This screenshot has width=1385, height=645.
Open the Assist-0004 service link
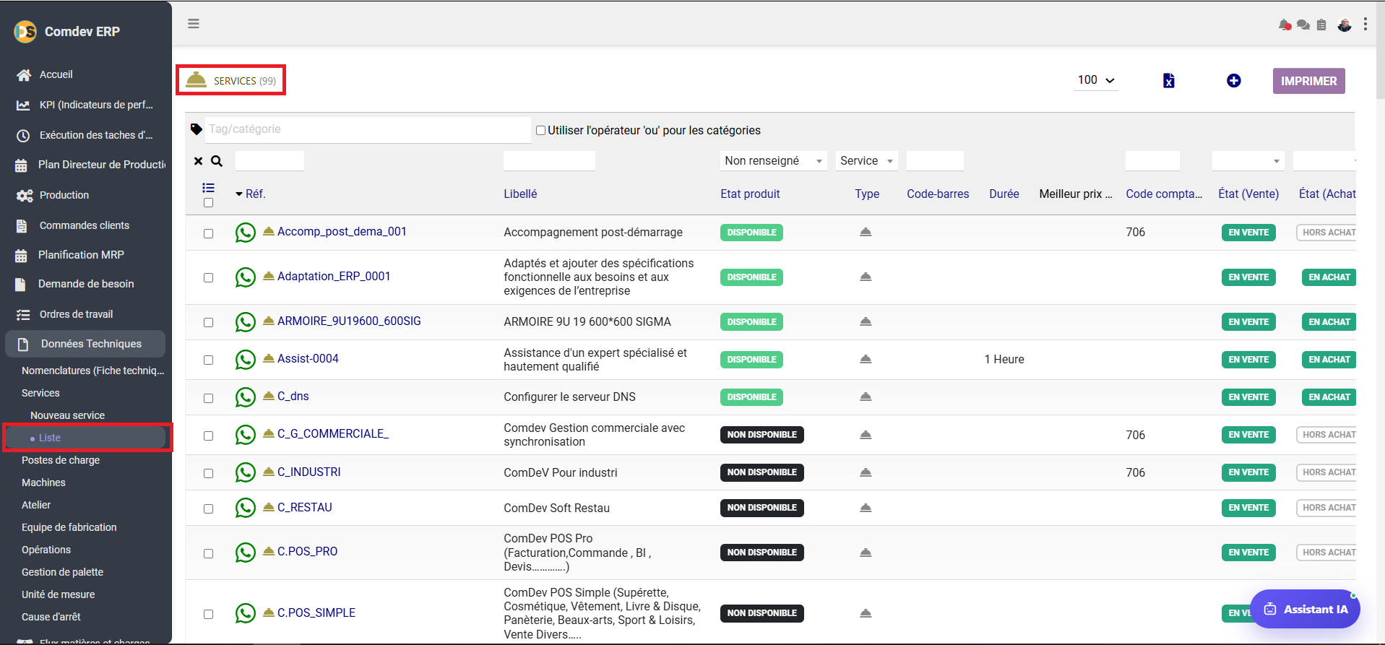[308, 359]
